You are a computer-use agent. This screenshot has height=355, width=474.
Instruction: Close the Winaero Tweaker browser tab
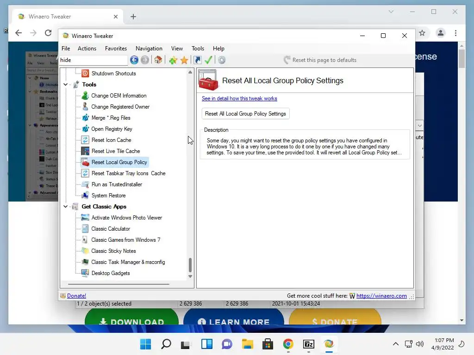pos(115,17)
